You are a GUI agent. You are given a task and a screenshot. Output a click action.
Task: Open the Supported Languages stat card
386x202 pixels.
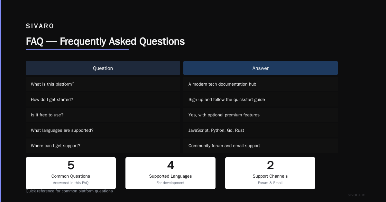click(x=170, y=173)
